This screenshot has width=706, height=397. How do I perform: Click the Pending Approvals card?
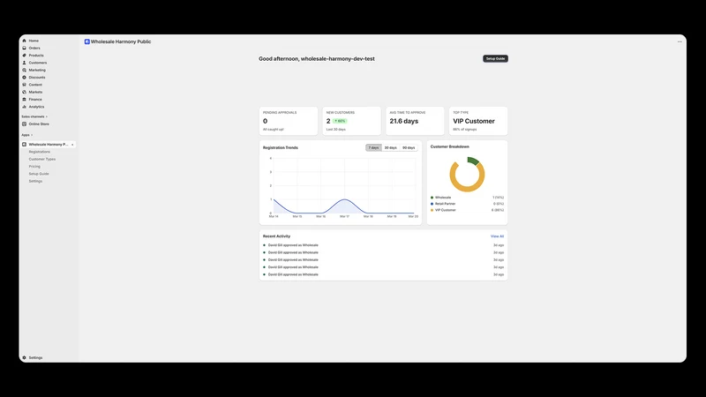[289, 121]
